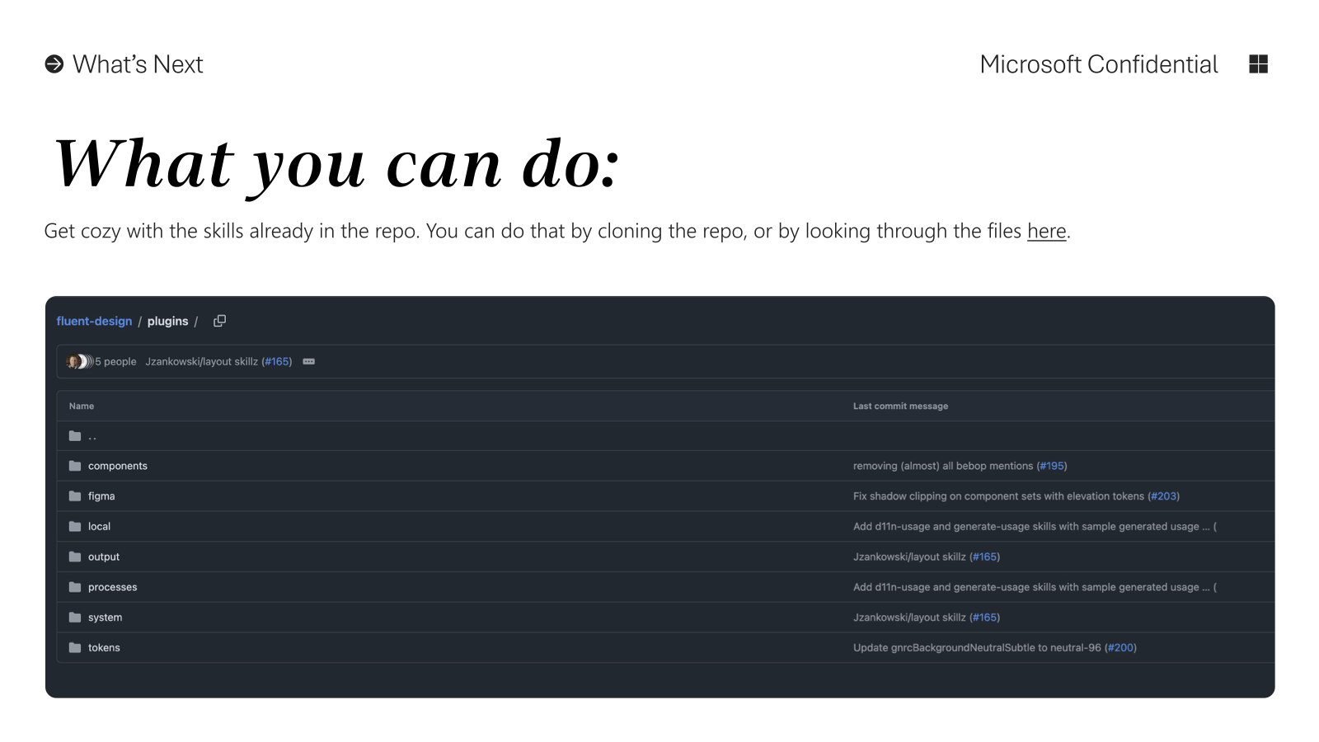The height and width of the screenshot is (742, 1319).
Task: Click the output folder icon
Action: tap(75, 556)
